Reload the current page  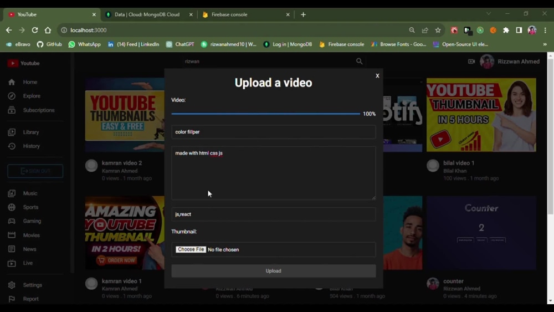pos(34,30)
